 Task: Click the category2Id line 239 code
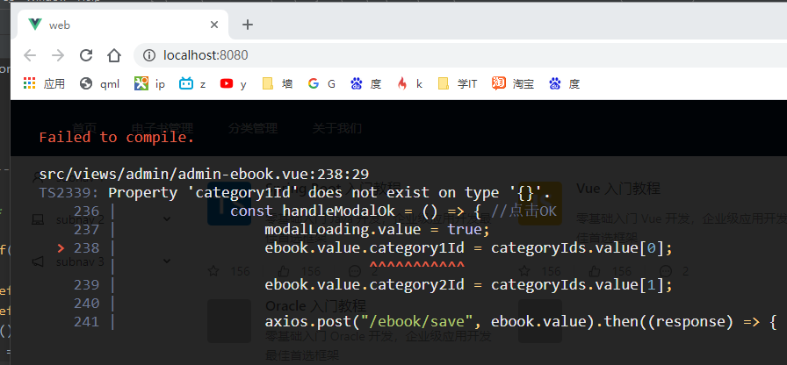tap(468, 285)
